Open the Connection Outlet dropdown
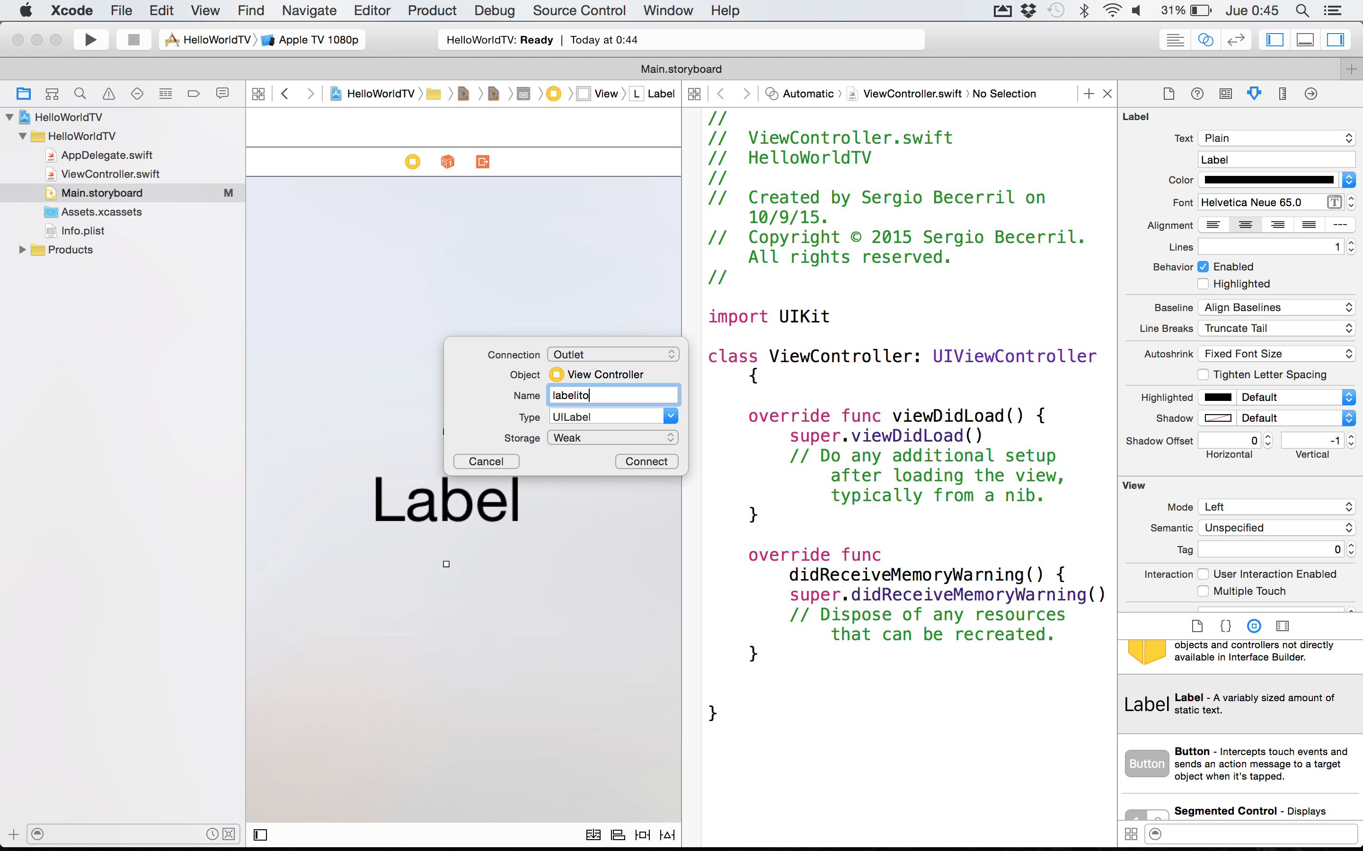 pos(613,355)
